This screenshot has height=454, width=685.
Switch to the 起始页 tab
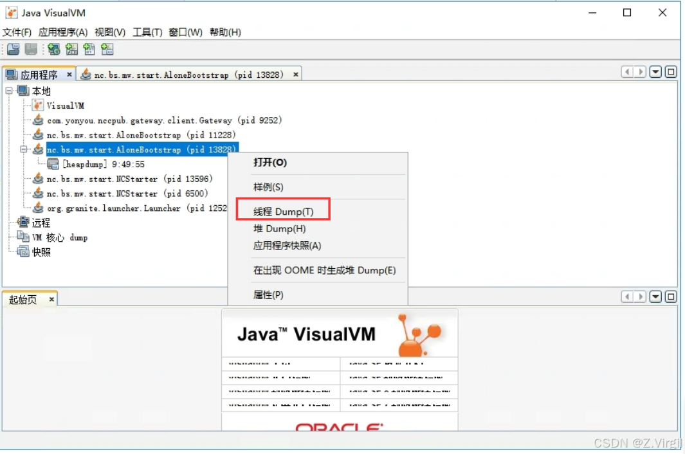(23, 300)
